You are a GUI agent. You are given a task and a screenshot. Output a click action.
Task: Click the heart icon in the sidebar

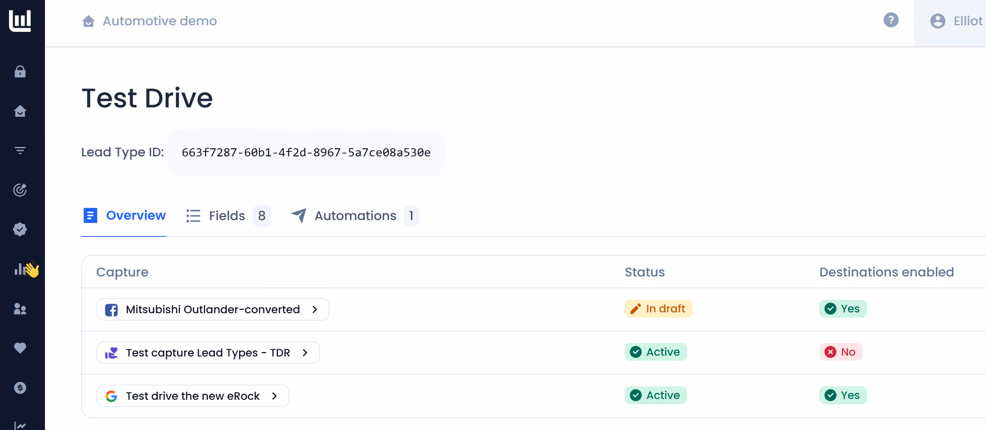[x=20, y=348]
